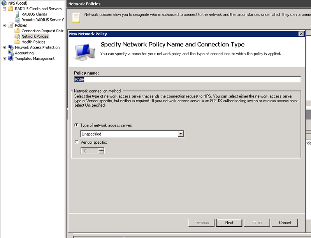Select Templates Management label
Image resolution: width=311 pixels, height=238 pixels.
[35, 59]
